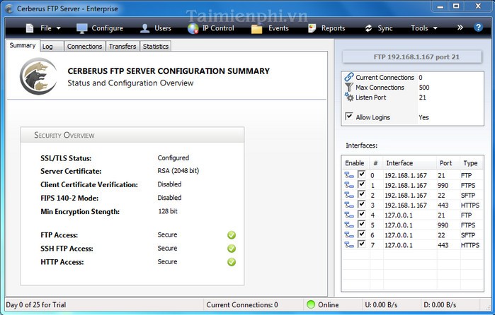This screenshot has width=495, height=315.
Task: Toggle interface 6 localhost SFTP checkbox
Action: tap(361, 234)
